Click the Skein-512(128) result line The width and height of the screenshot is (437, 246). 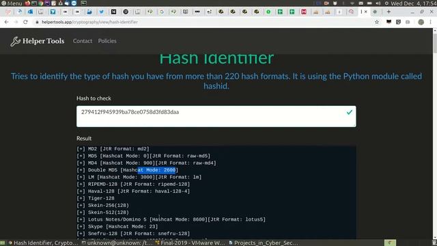coord(103,213)
